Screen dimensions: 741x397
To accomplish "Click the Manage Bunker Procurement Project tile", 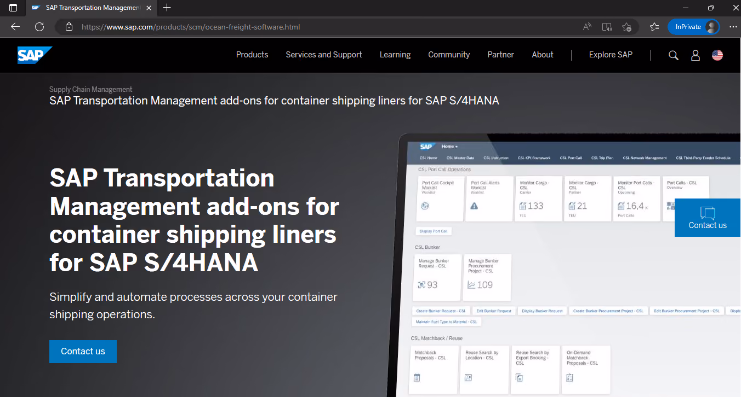I will (487, 278).
